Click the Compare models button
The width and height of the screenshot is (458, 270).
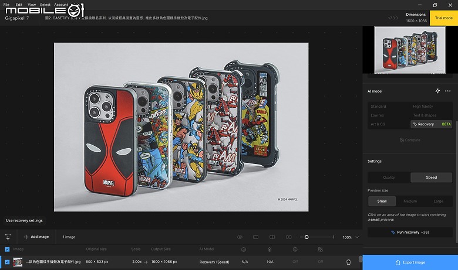(410, 140)
